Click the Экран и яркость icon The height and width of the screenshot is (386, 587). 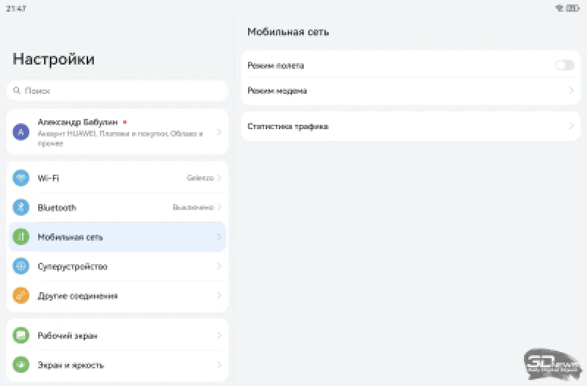pyautogui.click(x=21, y=365)
